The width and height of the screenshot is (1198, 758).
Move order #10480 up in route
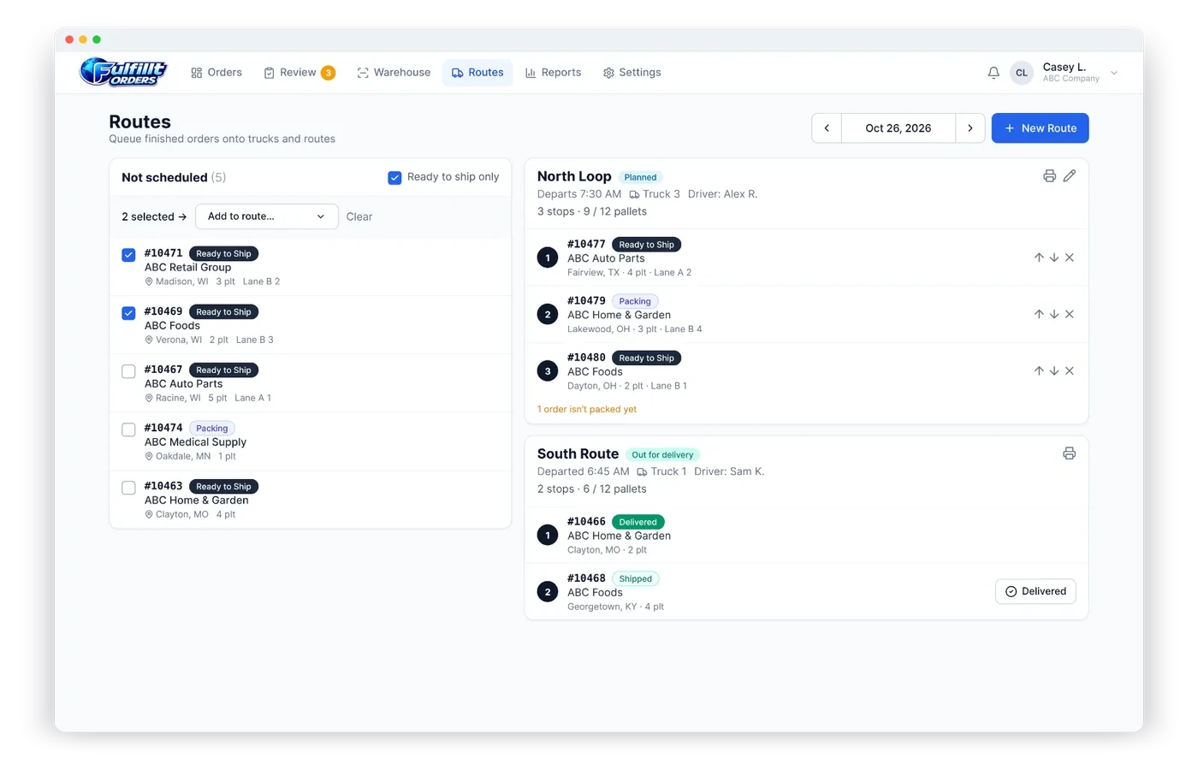[x=1039, y=370]
